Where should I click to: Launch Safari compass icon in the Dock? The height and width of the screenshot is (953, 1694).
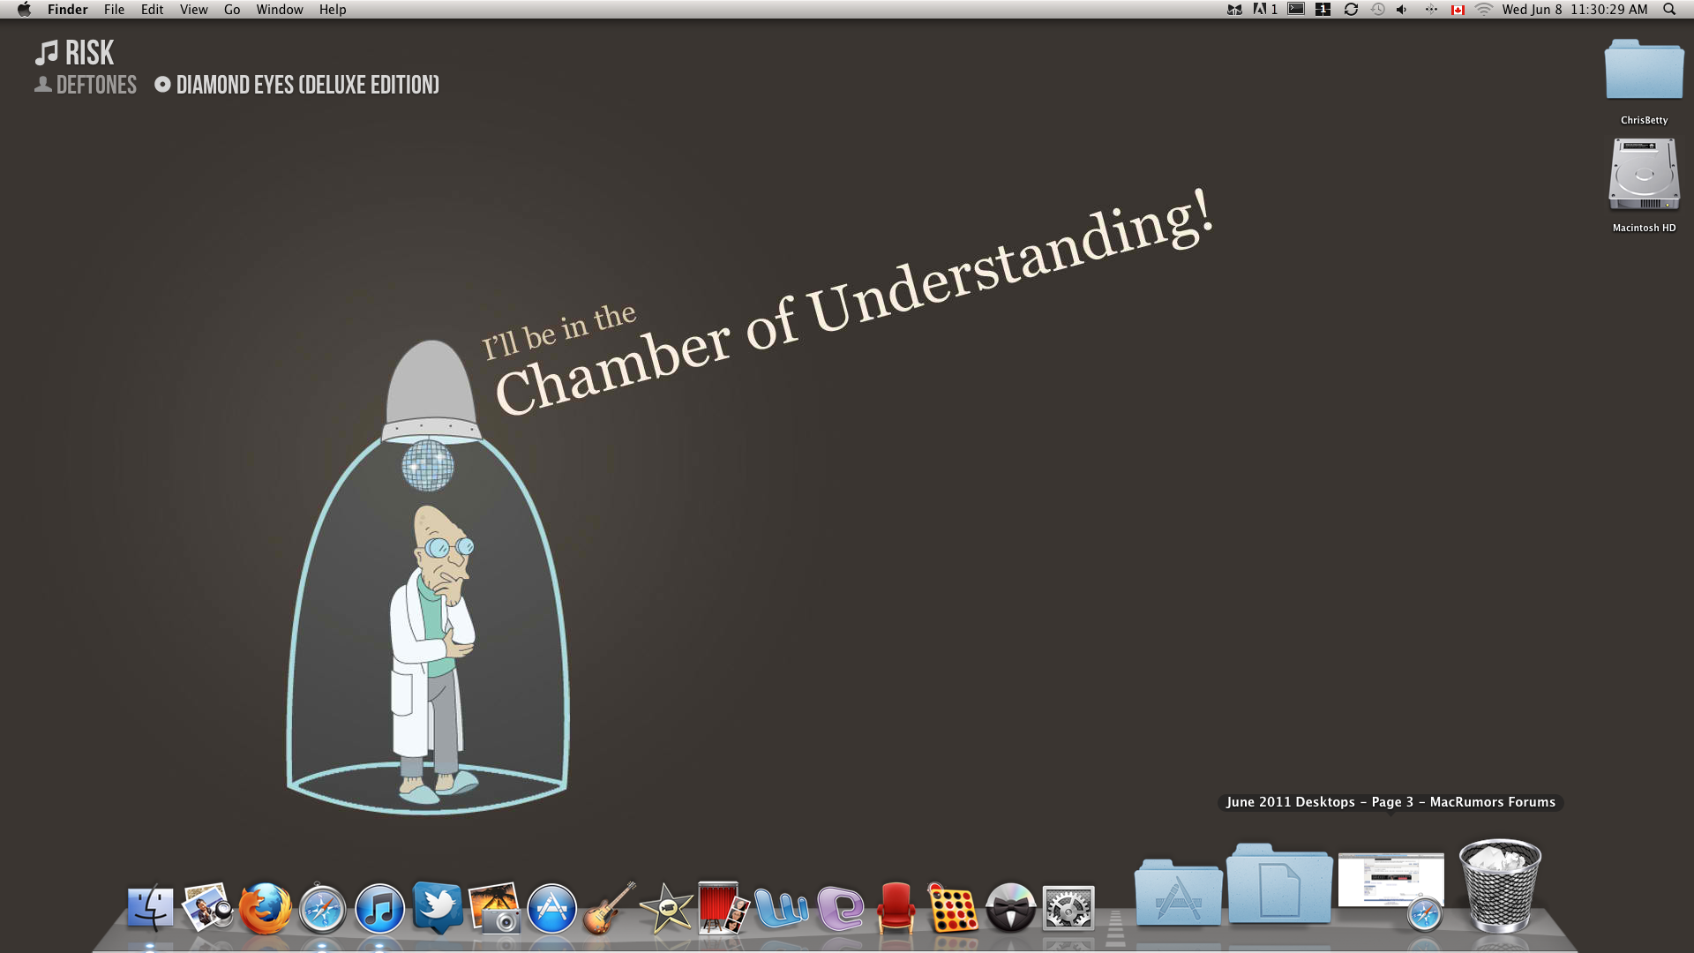point(322,908)
